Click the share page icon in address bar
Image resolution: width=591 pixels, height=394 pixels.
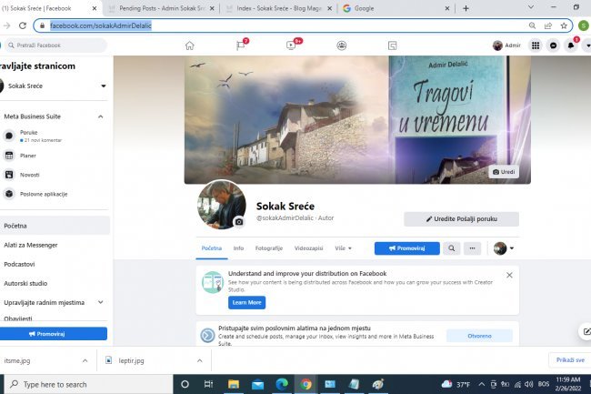pos(548,25)
